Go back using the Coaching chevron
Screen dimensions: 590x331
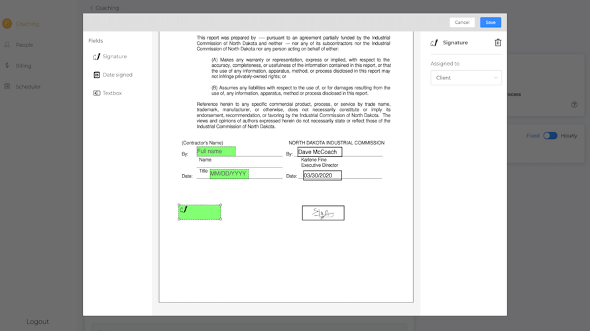click(x=91, y=8)
